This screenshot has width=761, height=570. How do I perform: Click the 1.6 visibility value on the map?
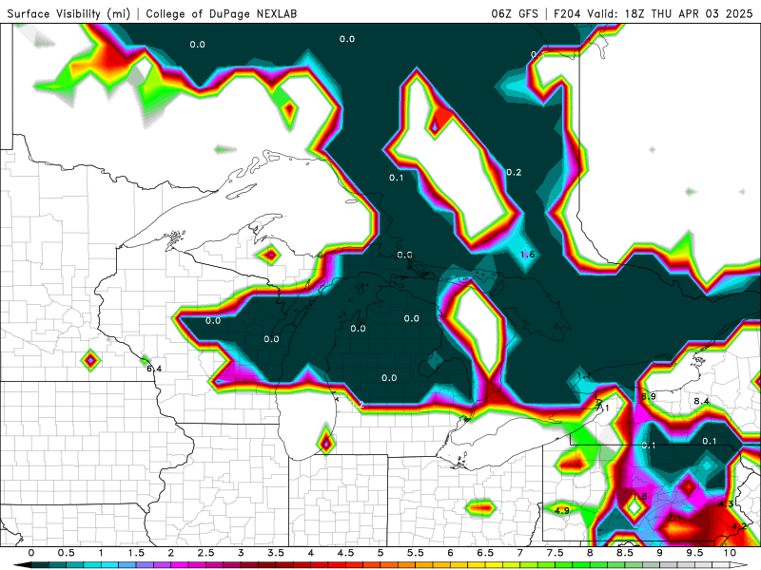pyautogui.click(x=528, y=255)
